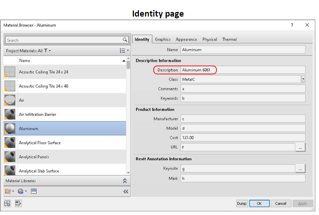Select the Acoustic Ceiling Tile 24 x 48 text
319x215 pixels.
[x=44, y=86]
